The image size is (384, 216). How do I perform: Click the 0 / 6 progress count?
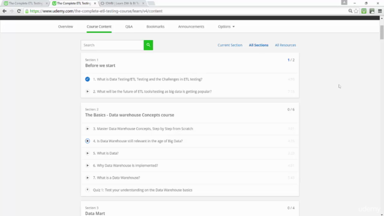pos(291,109)
